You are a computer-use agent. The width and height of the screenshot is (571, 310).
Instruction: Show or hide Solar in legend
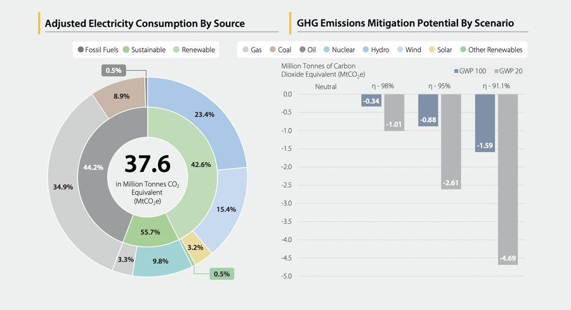pyautogui.click(x=440, y=49)
